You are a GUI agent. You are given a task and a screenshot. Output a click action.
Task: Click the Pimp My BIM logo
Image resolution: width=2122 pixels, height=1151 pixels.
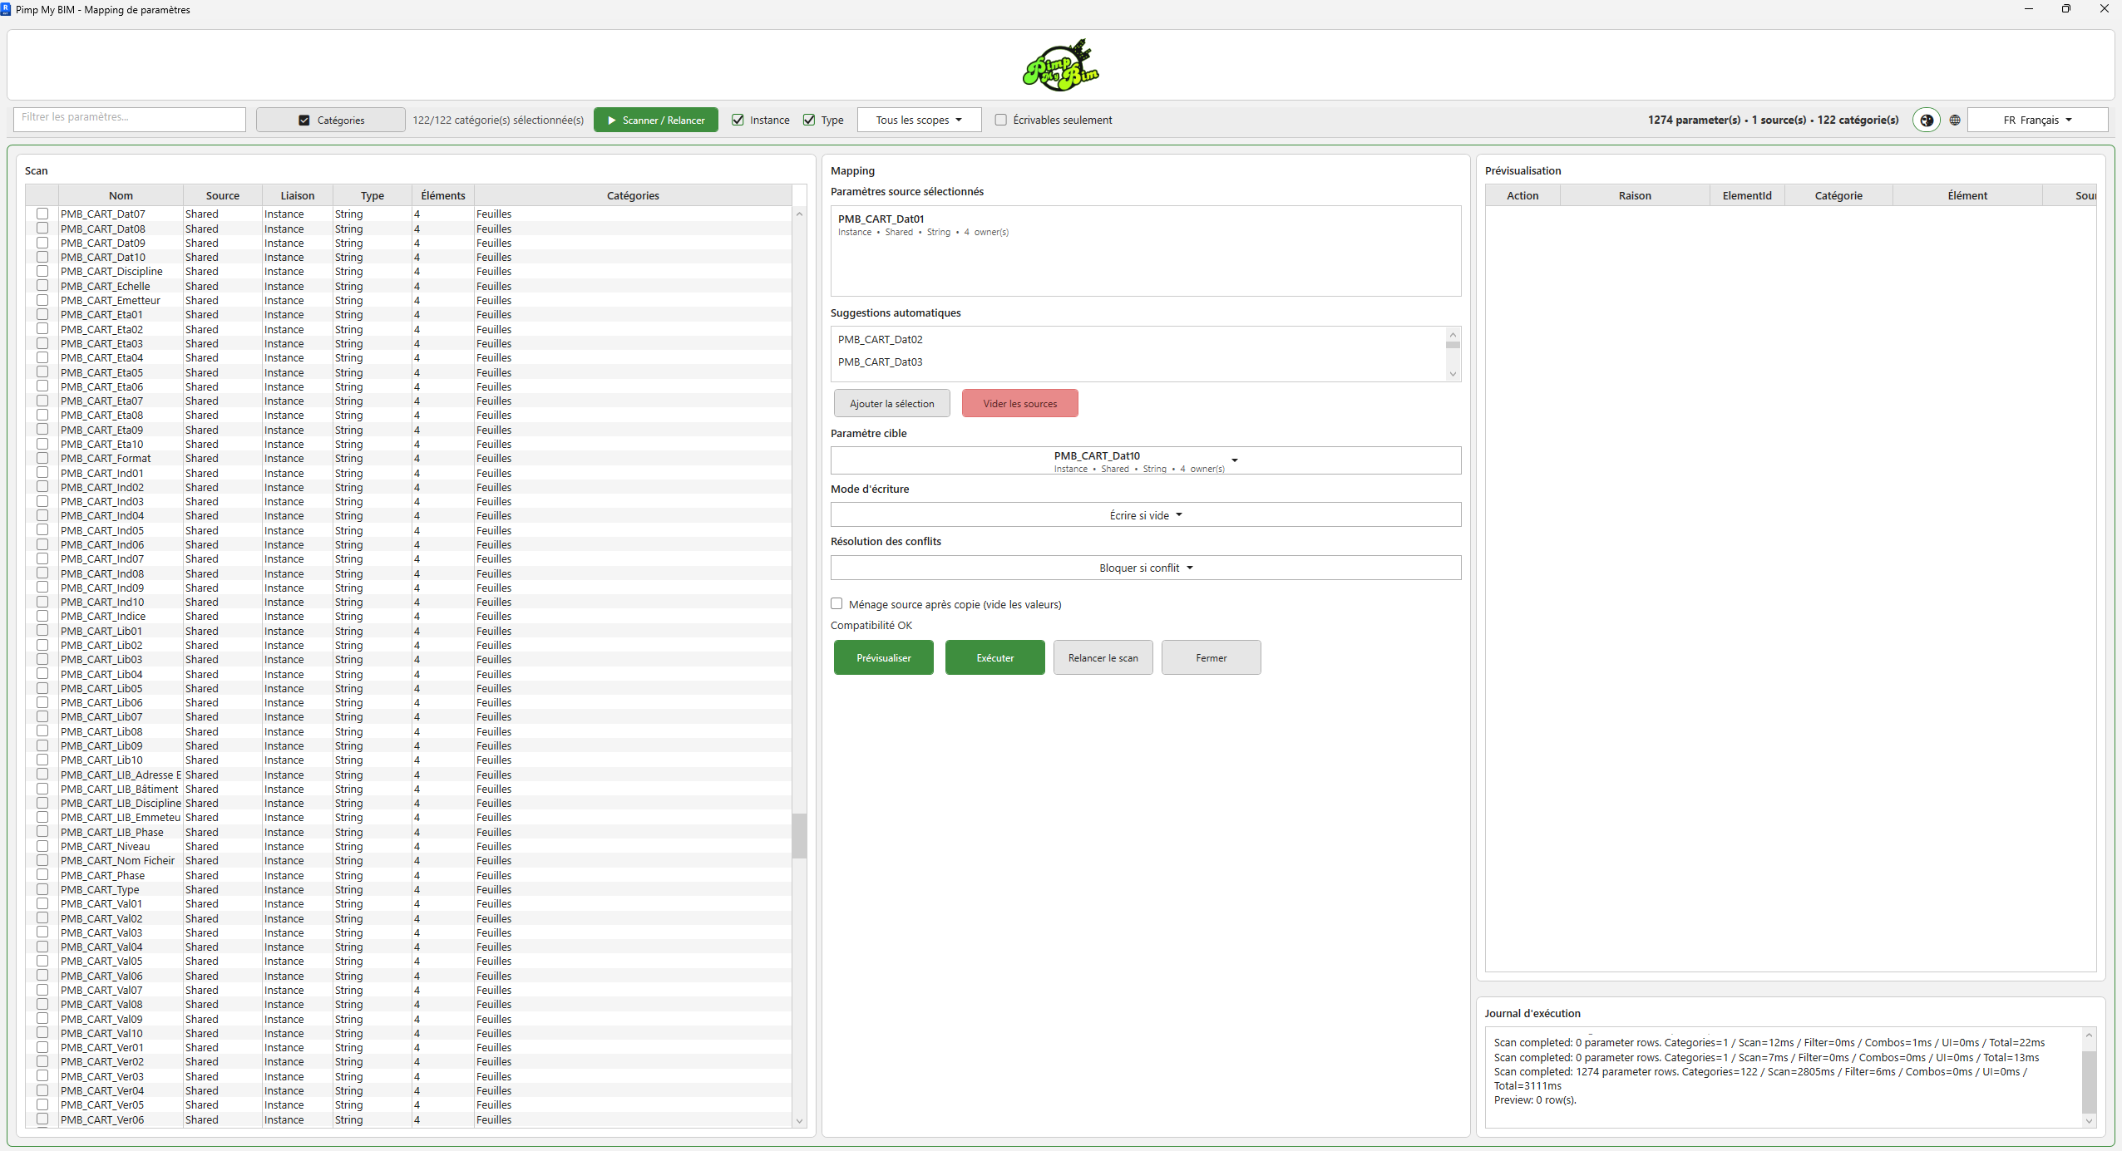[x=1061, y=65]
